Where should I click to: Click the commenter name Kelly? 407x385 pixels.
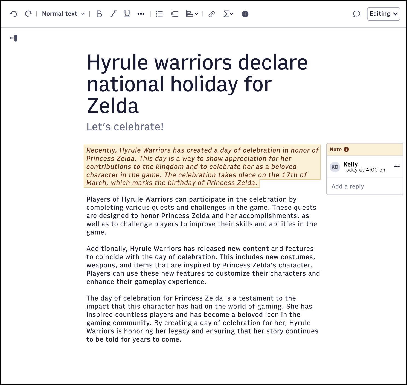pyautogui.click(x=351, y=164)
